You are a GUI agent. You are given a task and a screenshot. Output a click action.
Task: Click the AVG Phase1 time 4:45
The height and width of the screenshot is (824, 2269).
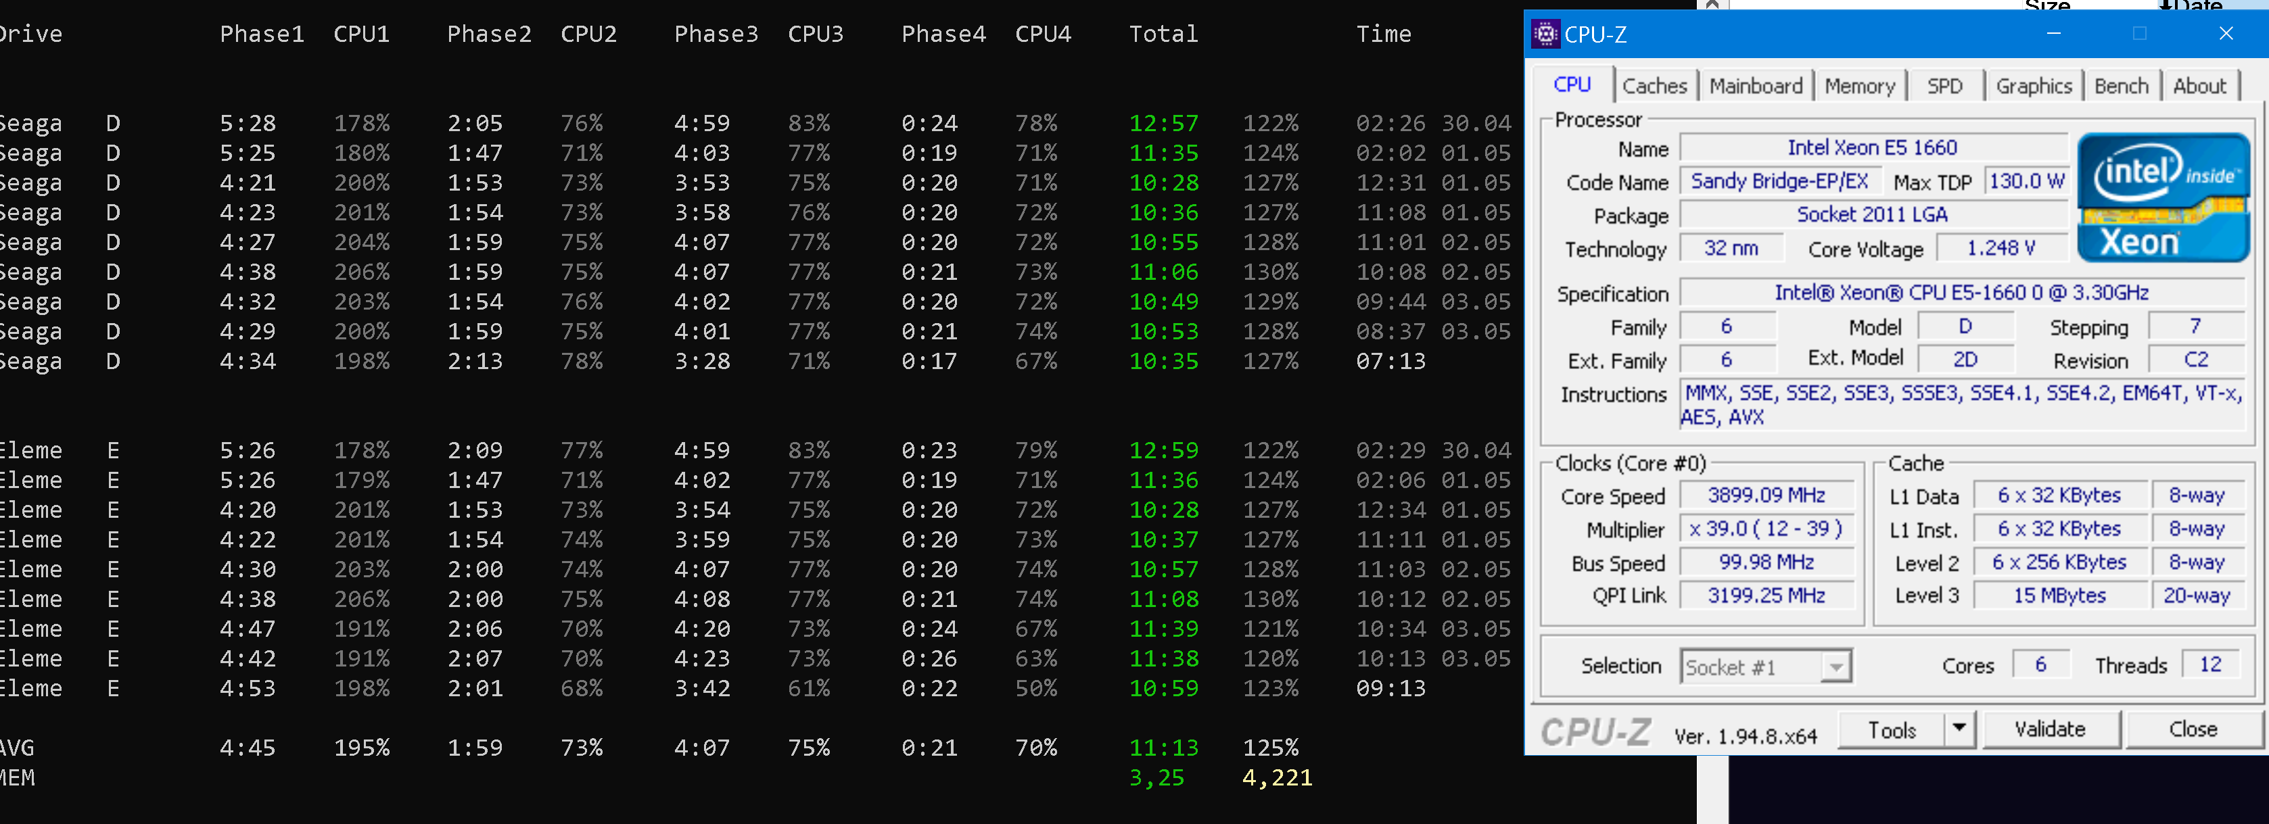coord(248,748)
